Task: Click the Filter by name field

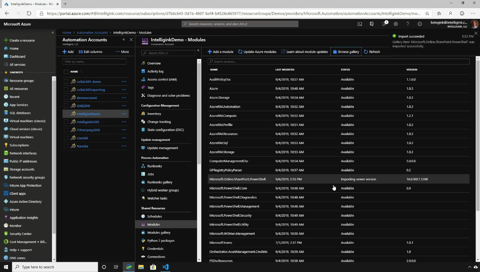Action: click(94, 62)
